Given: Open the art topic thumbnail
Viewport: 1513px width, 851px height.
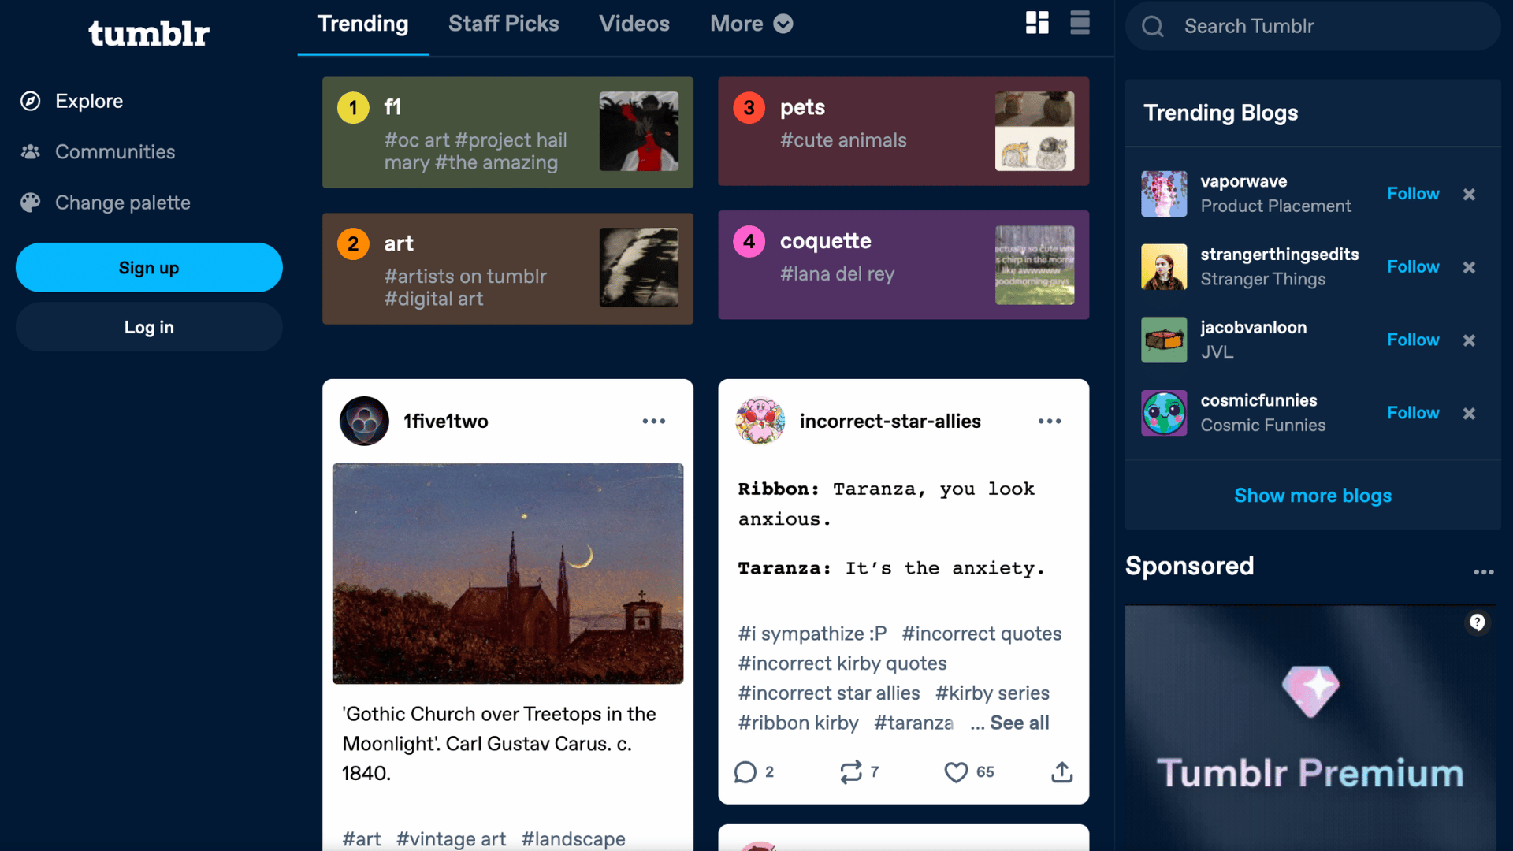Looking at the screenshot, I should coord(638,268).
